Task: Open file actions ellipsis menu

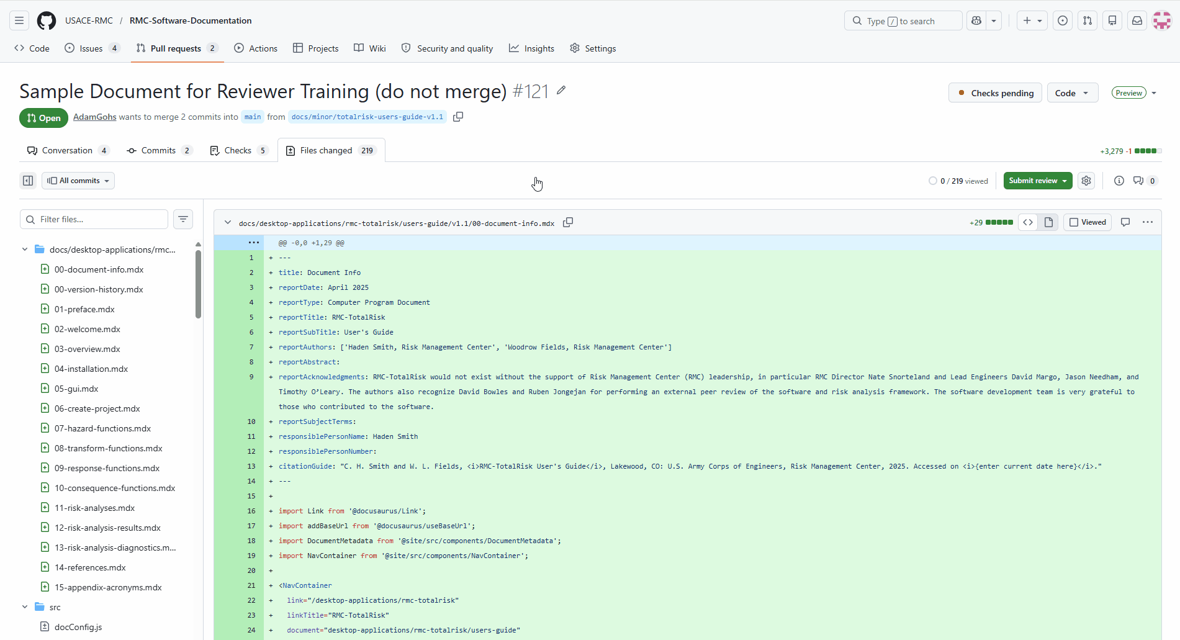Action: pos(1148,222)
